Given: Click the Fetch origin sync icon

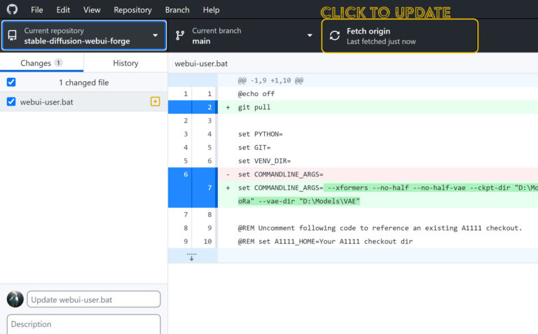Looking at the screenshot, I should tap(334, 36).
